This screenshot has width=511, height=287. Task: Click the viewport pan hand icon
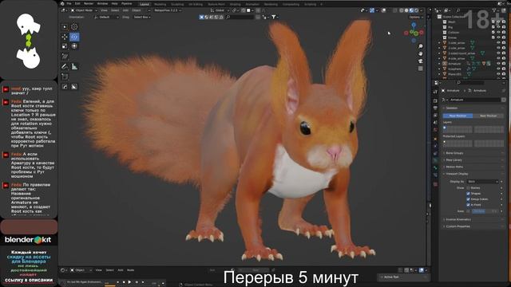tap(421, 53)
